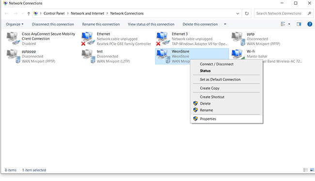
Task: Toggle the preview pane icon
Action: (x=299, y=24)
